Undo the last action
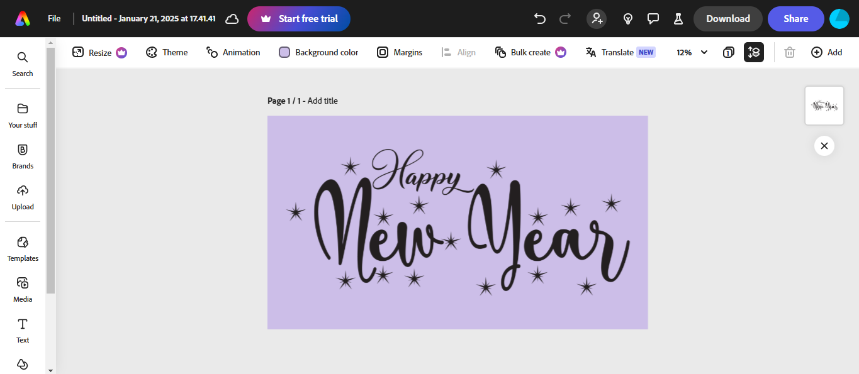 (x=539, y=19)
